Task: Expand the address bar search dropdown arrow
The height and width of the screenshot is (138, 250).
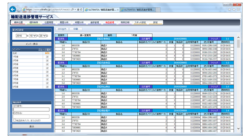Action: pyautogui.click(x=75, y=9)
